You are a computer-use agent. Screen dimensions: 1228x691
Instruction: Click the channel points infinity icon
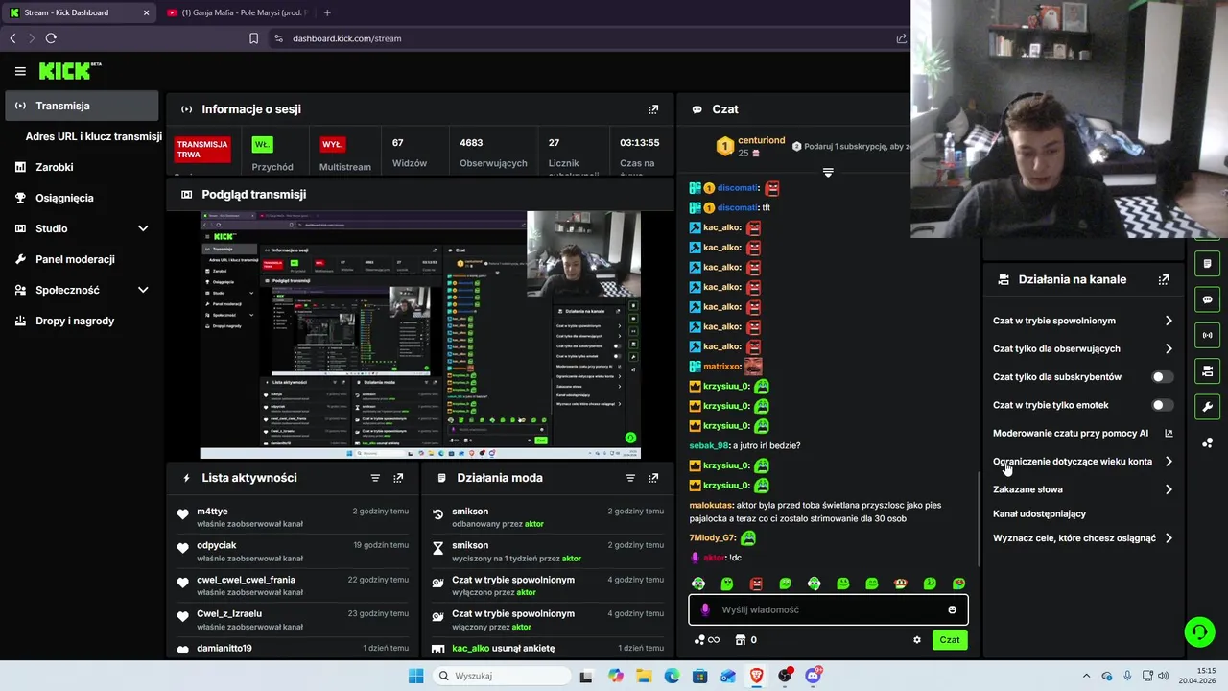coord(707,640)
